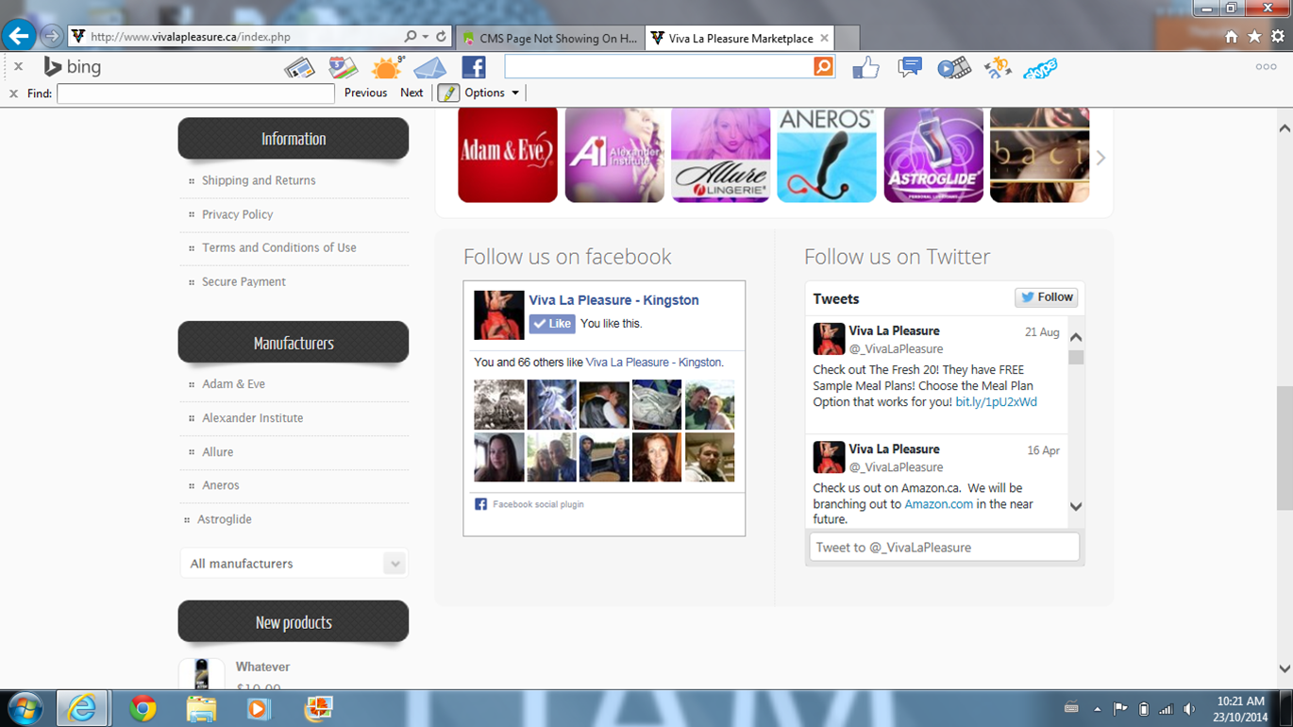The height and width of the screenshot is (727, 1293).
Task: Open a new browser tab
Action: [848, 39]
